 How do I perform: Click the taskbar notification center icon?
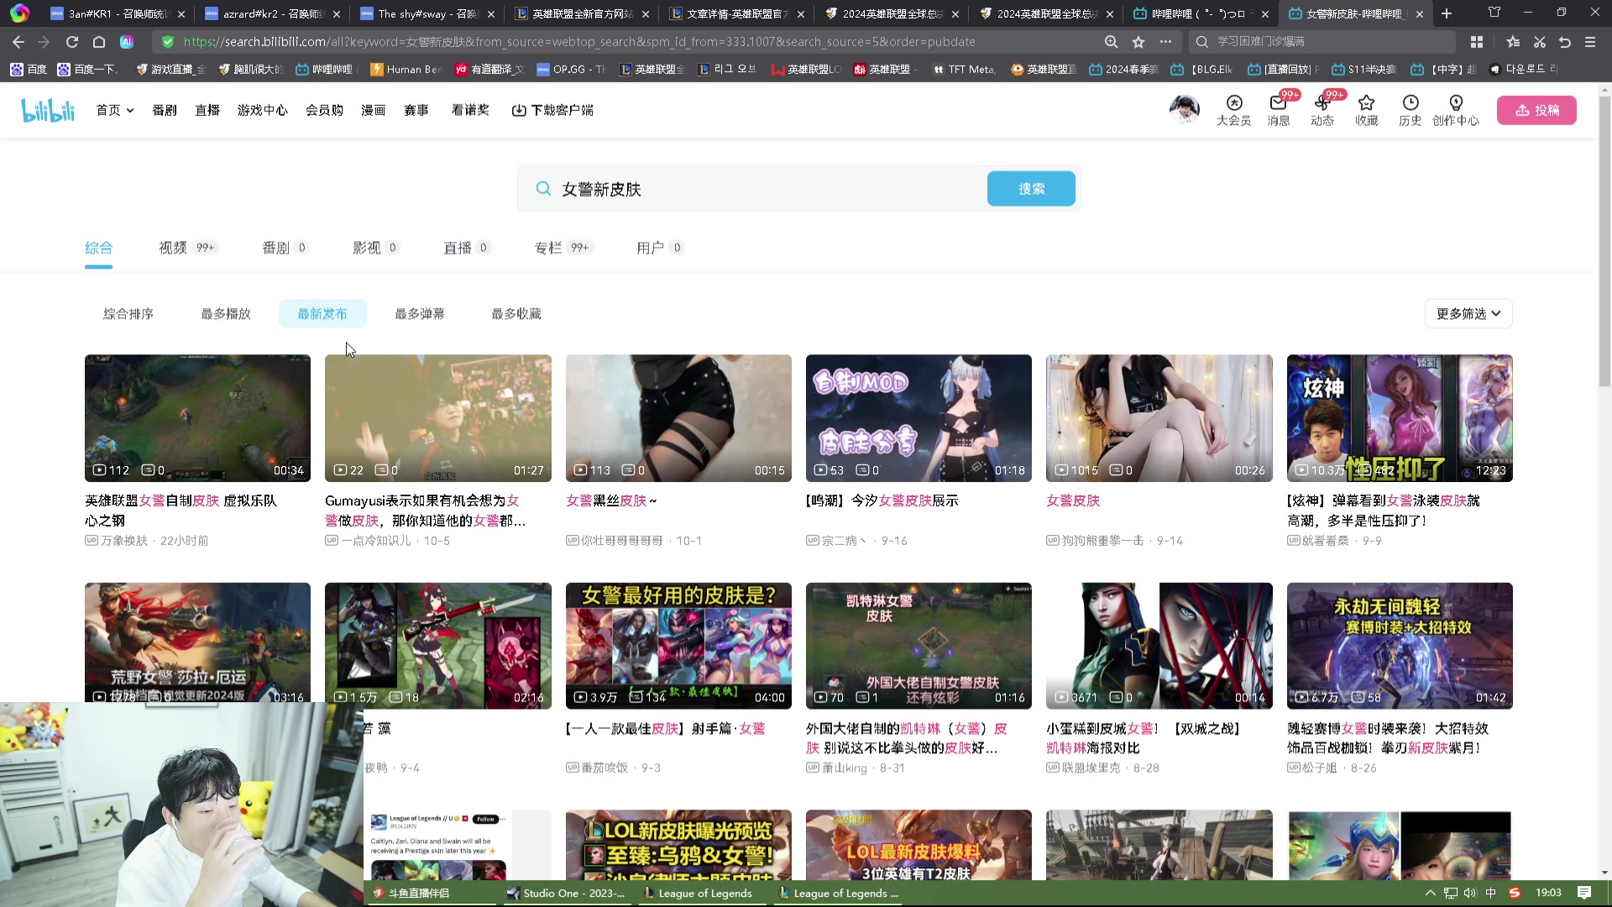[x=1584, y=893]
